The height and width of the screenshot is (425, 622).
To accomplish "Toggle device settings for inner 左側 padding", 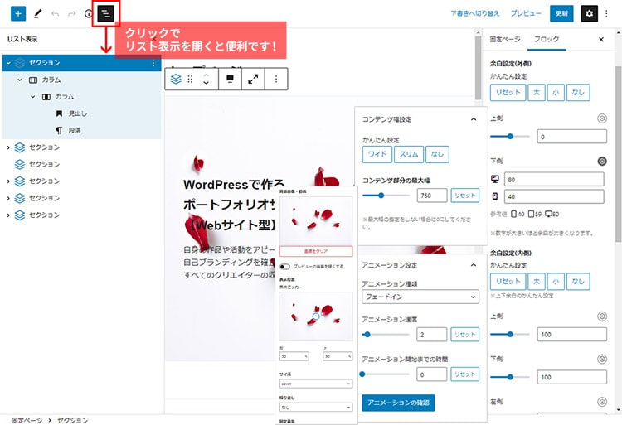I will point(602,402).
